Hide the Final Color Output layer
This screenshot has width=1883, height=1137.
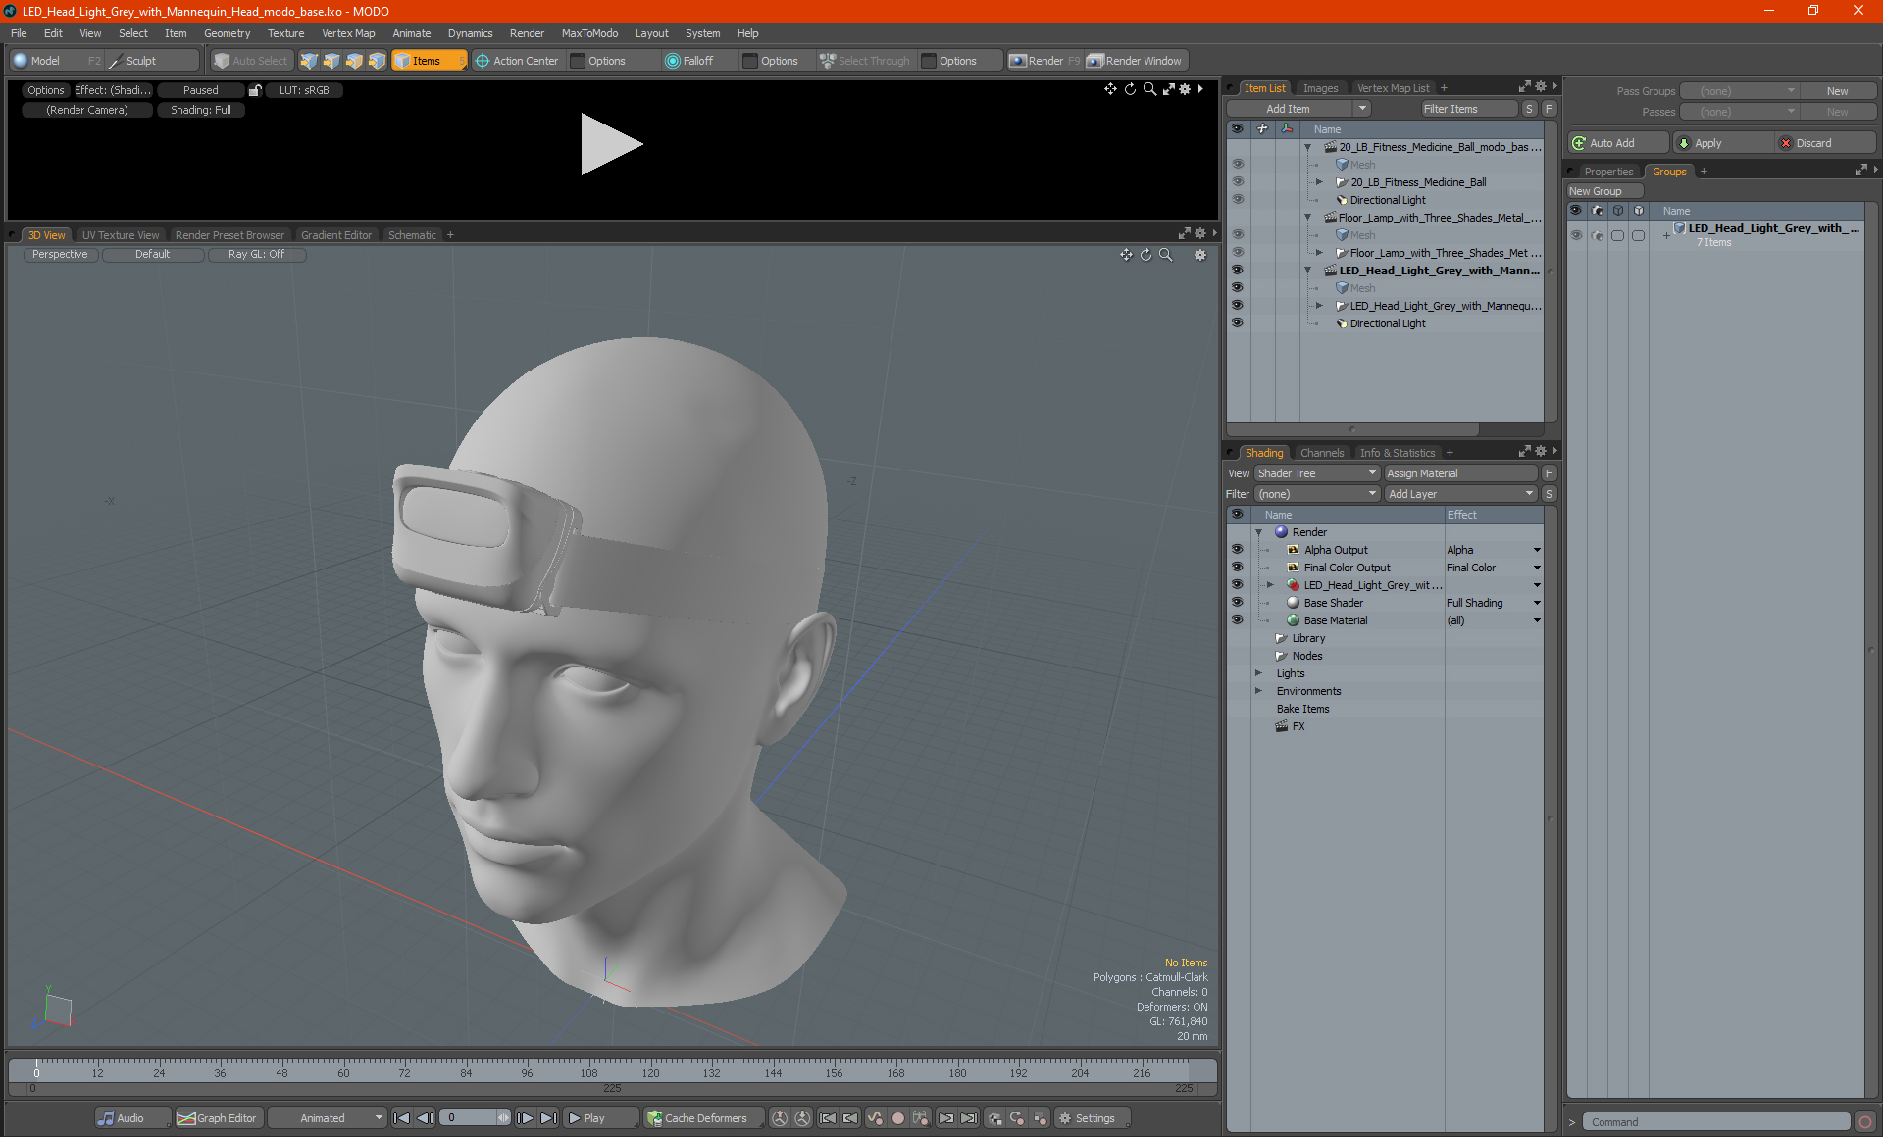1237,568
